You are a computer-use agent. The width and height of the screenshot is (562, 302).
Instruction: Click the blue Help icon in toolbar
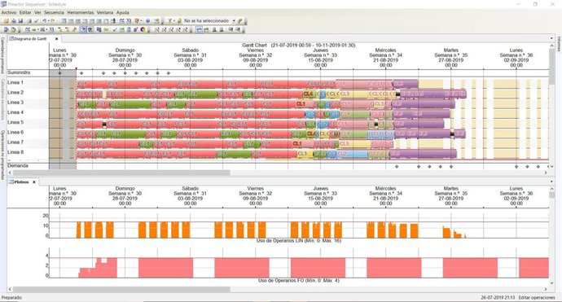pyautogui.click(x=147, y=21)
